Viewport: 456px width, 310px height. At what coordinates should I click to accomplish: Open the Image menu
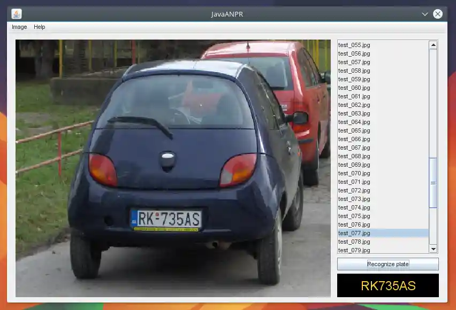pyautogui.click(x=19, y=27)
